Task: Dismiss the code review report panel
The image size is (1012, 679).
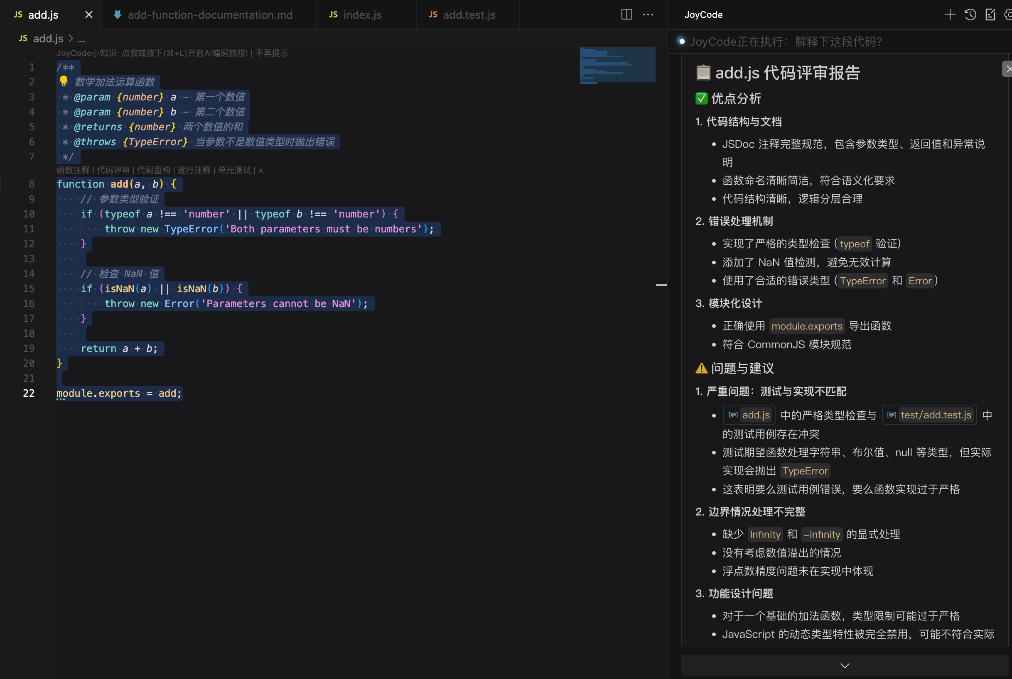Action: [1008, 69]
